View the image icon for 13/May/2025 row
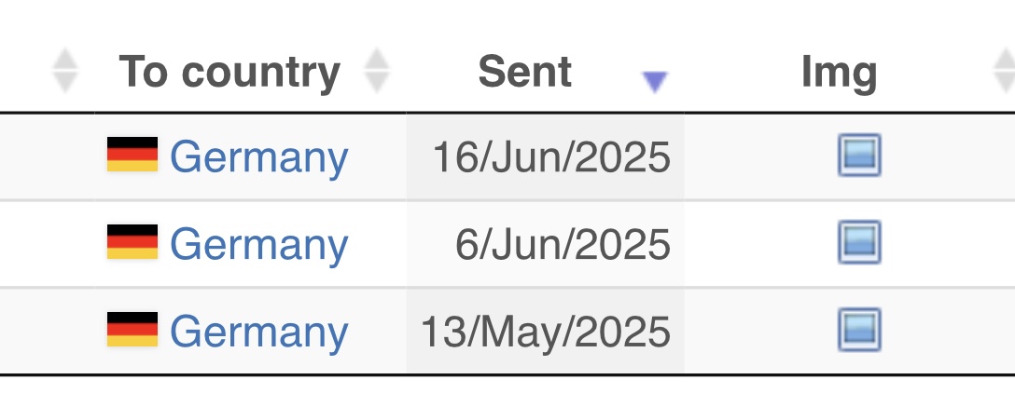This screenshot has height=407, width=1015. point(859,330)
